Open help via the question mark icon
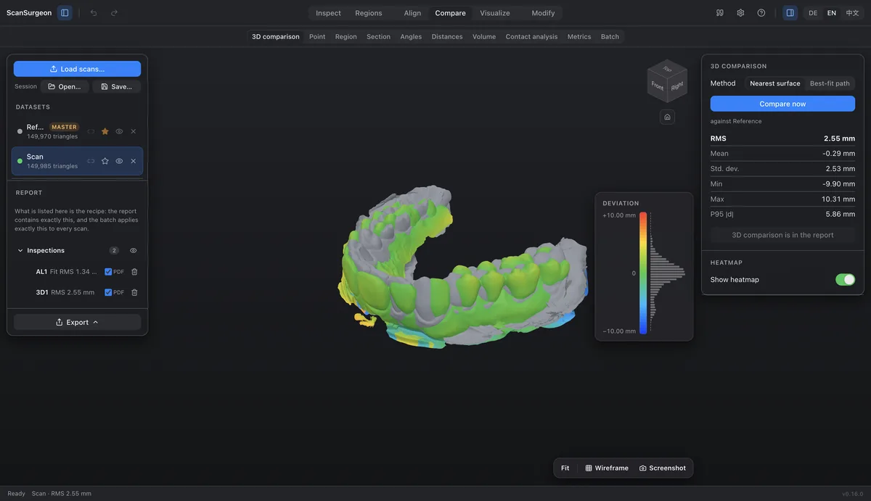Image resolution: width=871 pixels, height=501 pixels. pyautogui.click(x=761, y=13)
